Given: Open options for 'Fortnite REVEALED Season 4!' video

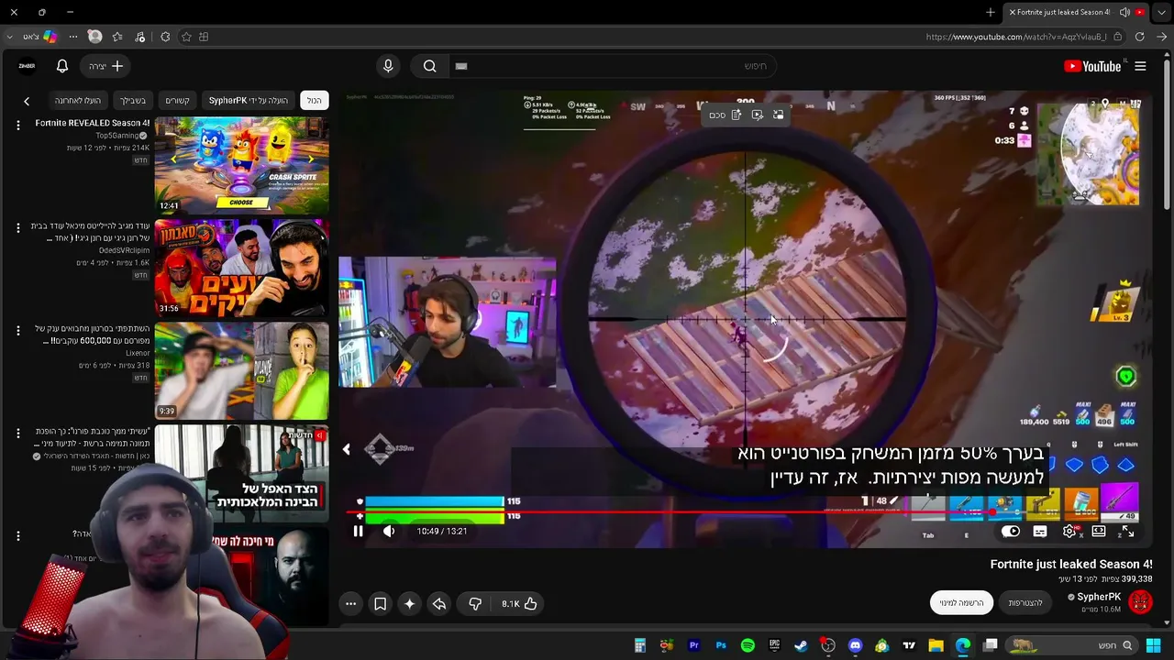Looking at the screenshot, I should point(17,125).
